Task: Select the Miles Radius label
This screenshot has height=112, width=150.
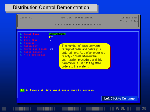Action: point(33,52)
